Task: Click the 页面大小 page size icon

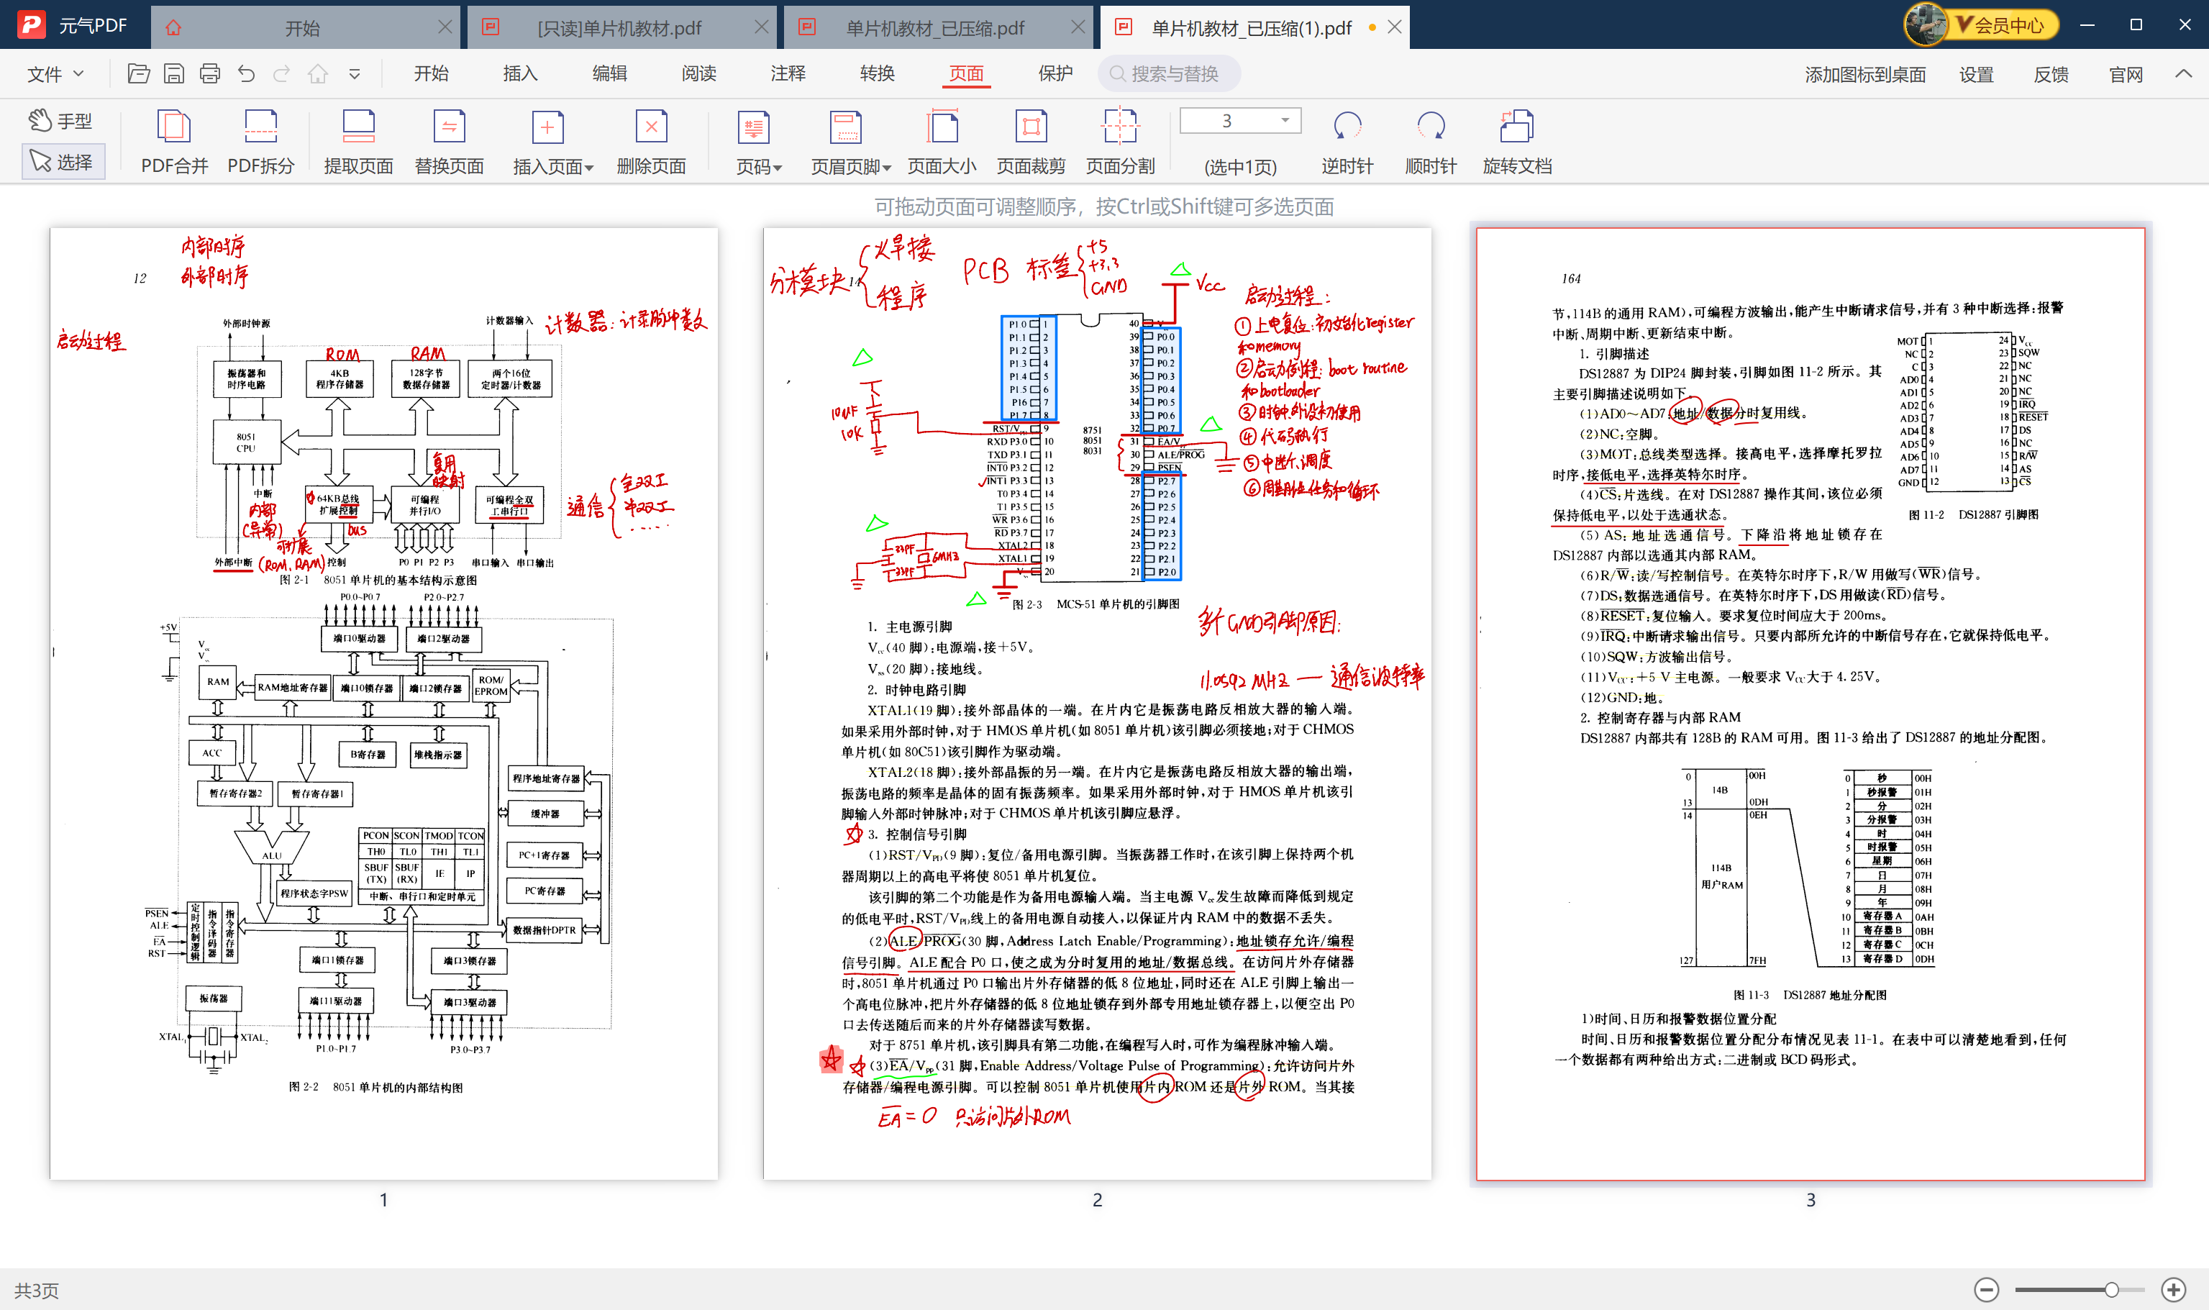Action: click(942, 142)
